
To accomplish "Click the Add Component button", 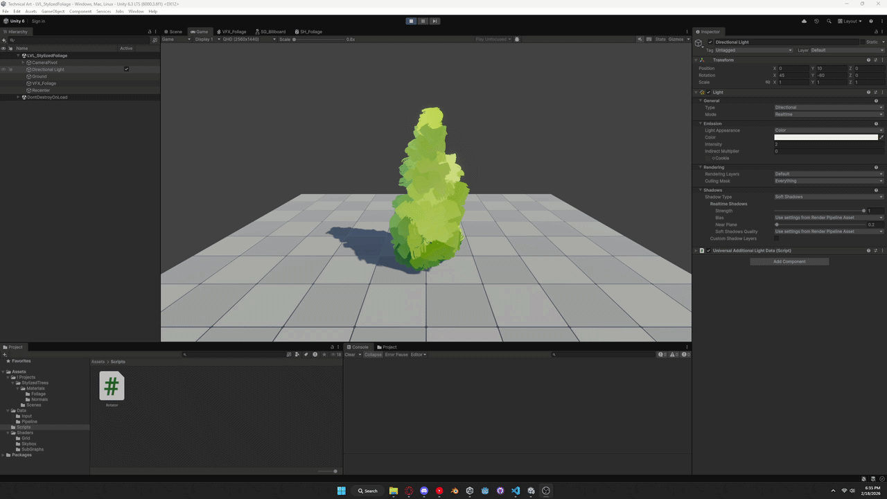I will click(x=789, y=261).
